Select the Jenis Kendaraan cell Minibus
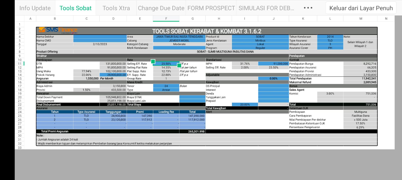 click(x=260, y=40)
